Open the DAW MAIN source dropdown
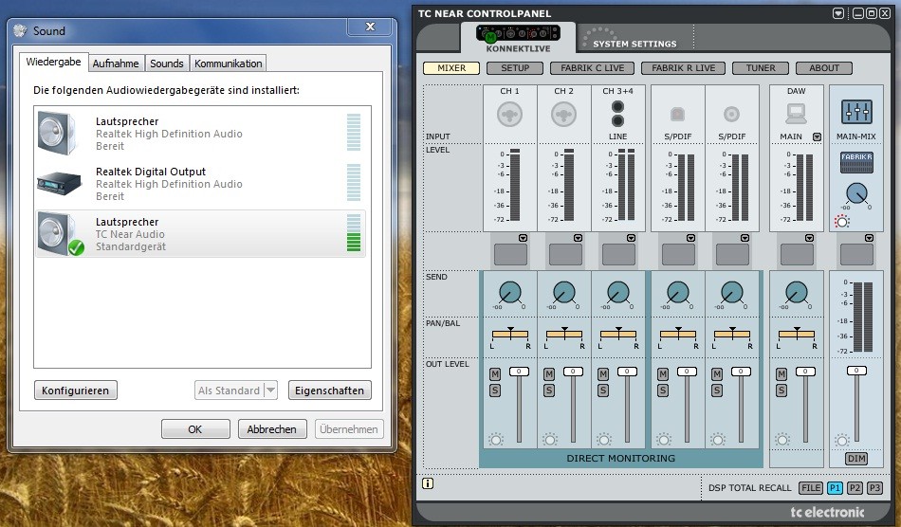Viewport: 901px width, 527px height. 818,136
